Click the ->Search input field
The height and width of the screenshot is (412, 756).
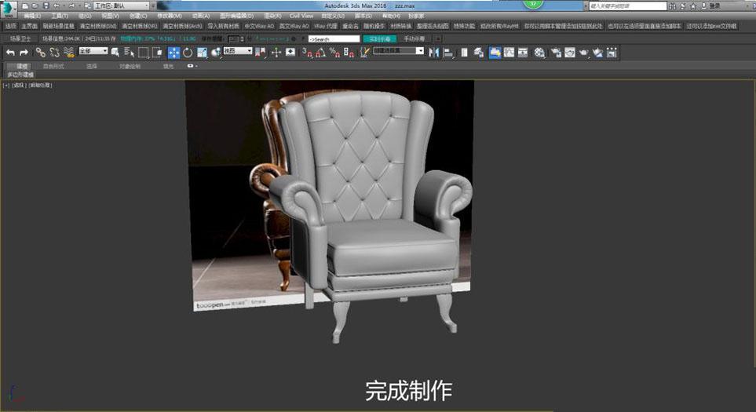pos(334,38)
